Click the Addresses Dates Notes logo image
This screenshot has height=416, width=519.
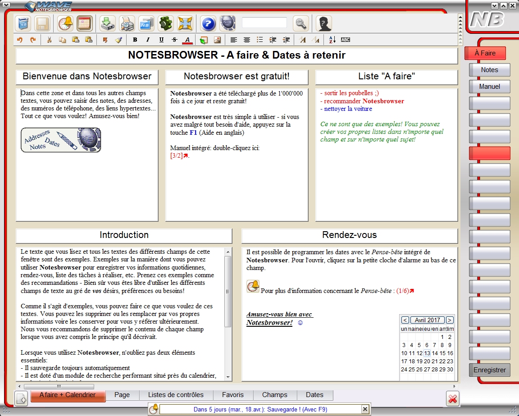coord(61,140)
